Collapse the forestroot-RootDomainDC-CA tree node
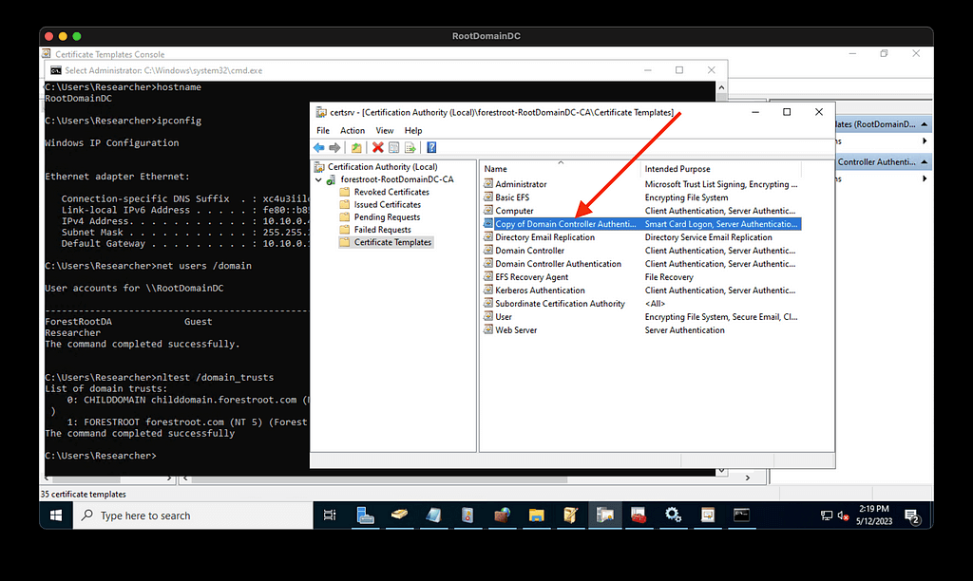The width and height of the screenshot is (973, 581). [319, 179]
